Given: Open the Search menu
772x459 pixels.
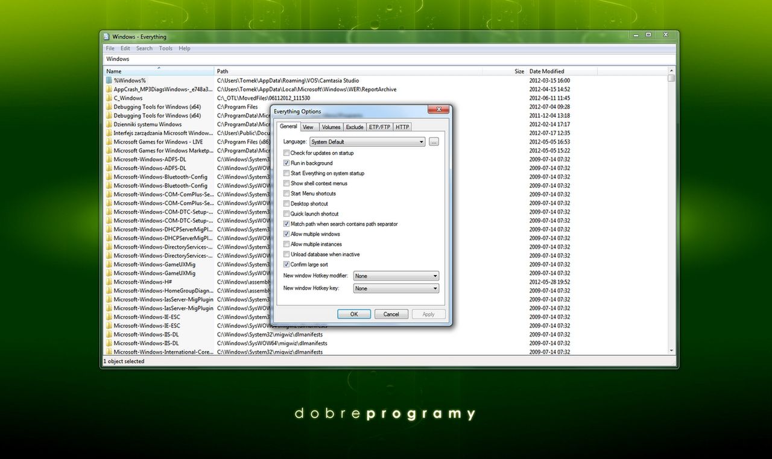Looking at the screenshot, I should (x=144, y=48).
